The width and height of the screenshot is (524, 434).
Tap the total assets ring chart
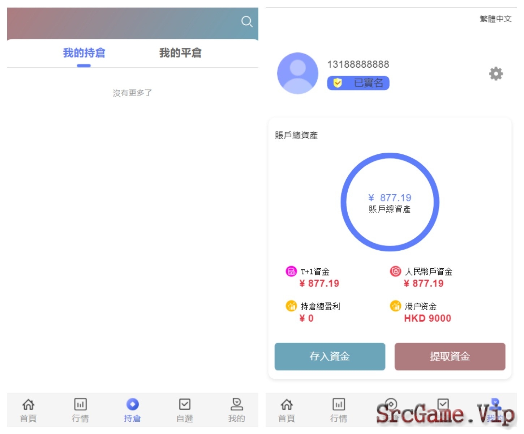(x=390, y=202)
